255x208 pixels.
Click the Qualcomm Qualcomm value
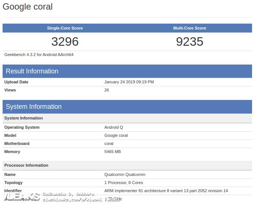125,174
